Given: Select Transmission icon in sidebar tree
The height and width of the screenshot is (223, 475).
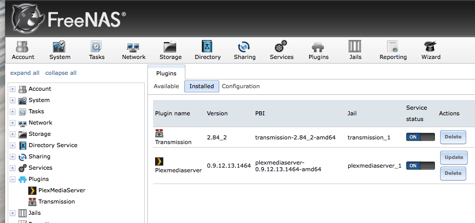Looking at the screenshot, I should [32, 201].
